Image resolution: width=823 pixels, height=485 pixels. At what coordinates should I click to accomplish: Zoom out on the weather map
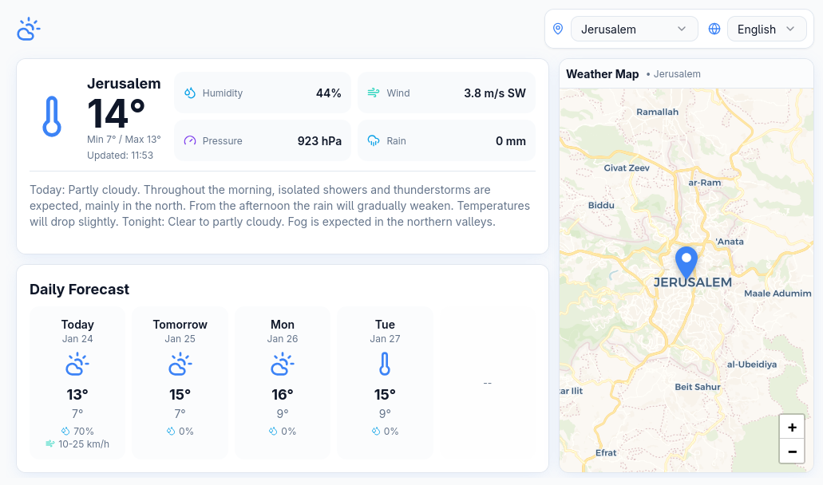tap(792, 451)
